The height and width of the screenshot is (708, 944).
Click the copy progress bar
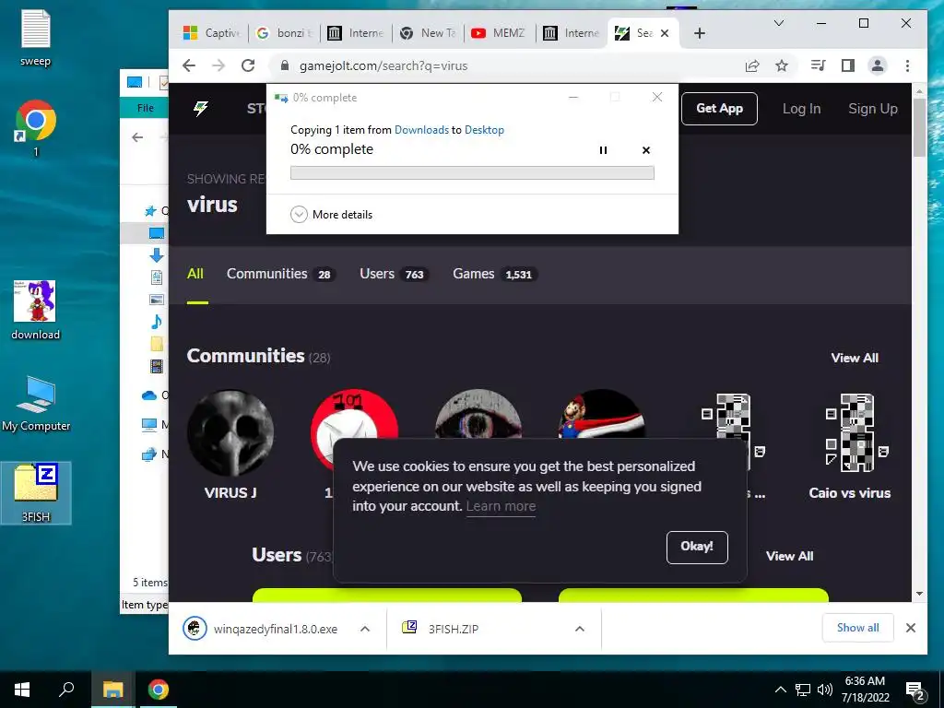[x=472, y=172]
